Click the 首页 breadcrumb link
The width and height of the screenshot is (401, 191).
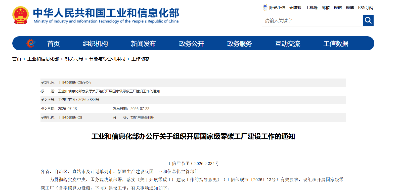17,59
